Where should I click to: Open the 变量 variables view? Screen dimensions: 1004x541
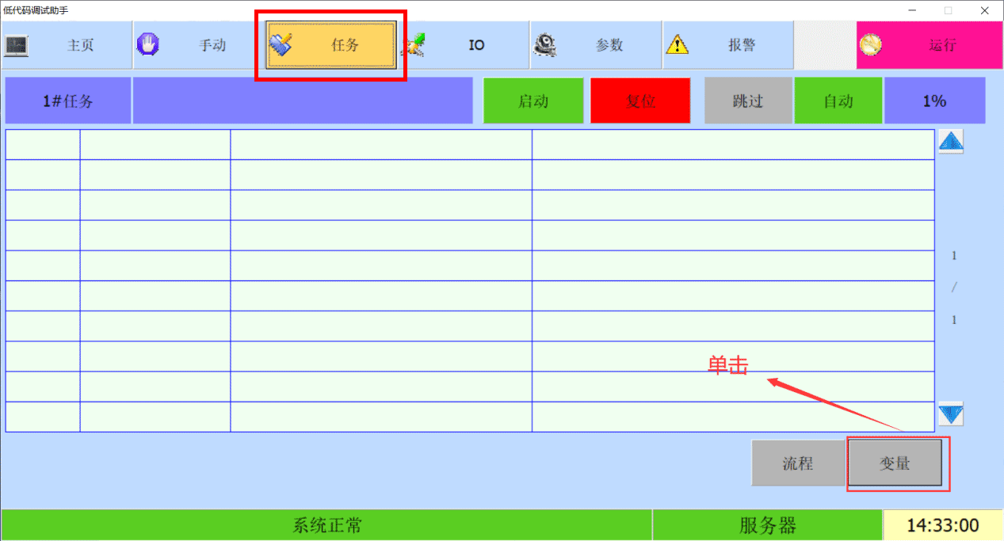pyautogui.click(x=895, y=463)
